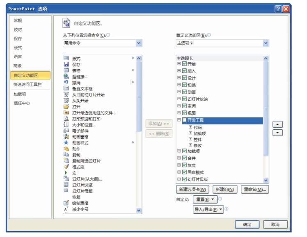This screenshot has height=237, width=307.
Task: Toggle the 幻灯片放映 tab checkbox
Action: coord(184,99)
